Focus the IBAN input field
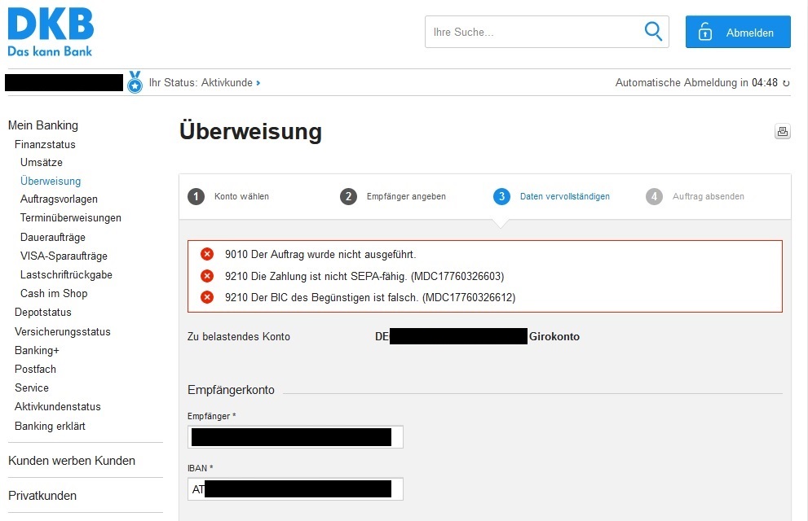 click(295, 488)
